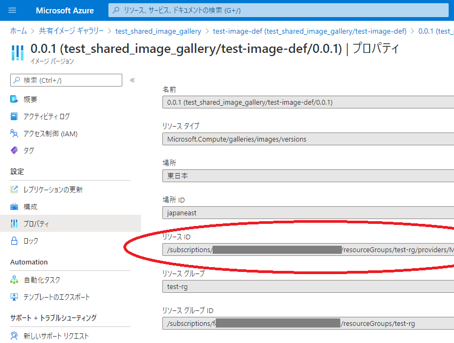The width and height of the screenshot is (454, 343).
Task: Click the 構成 toolbox icon
Action: click(x=14, y=207)
